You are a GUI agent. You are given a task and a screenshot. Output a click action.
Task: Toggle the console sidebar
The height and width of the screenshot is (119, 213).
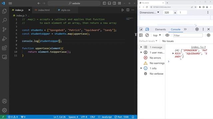(141, 35)
